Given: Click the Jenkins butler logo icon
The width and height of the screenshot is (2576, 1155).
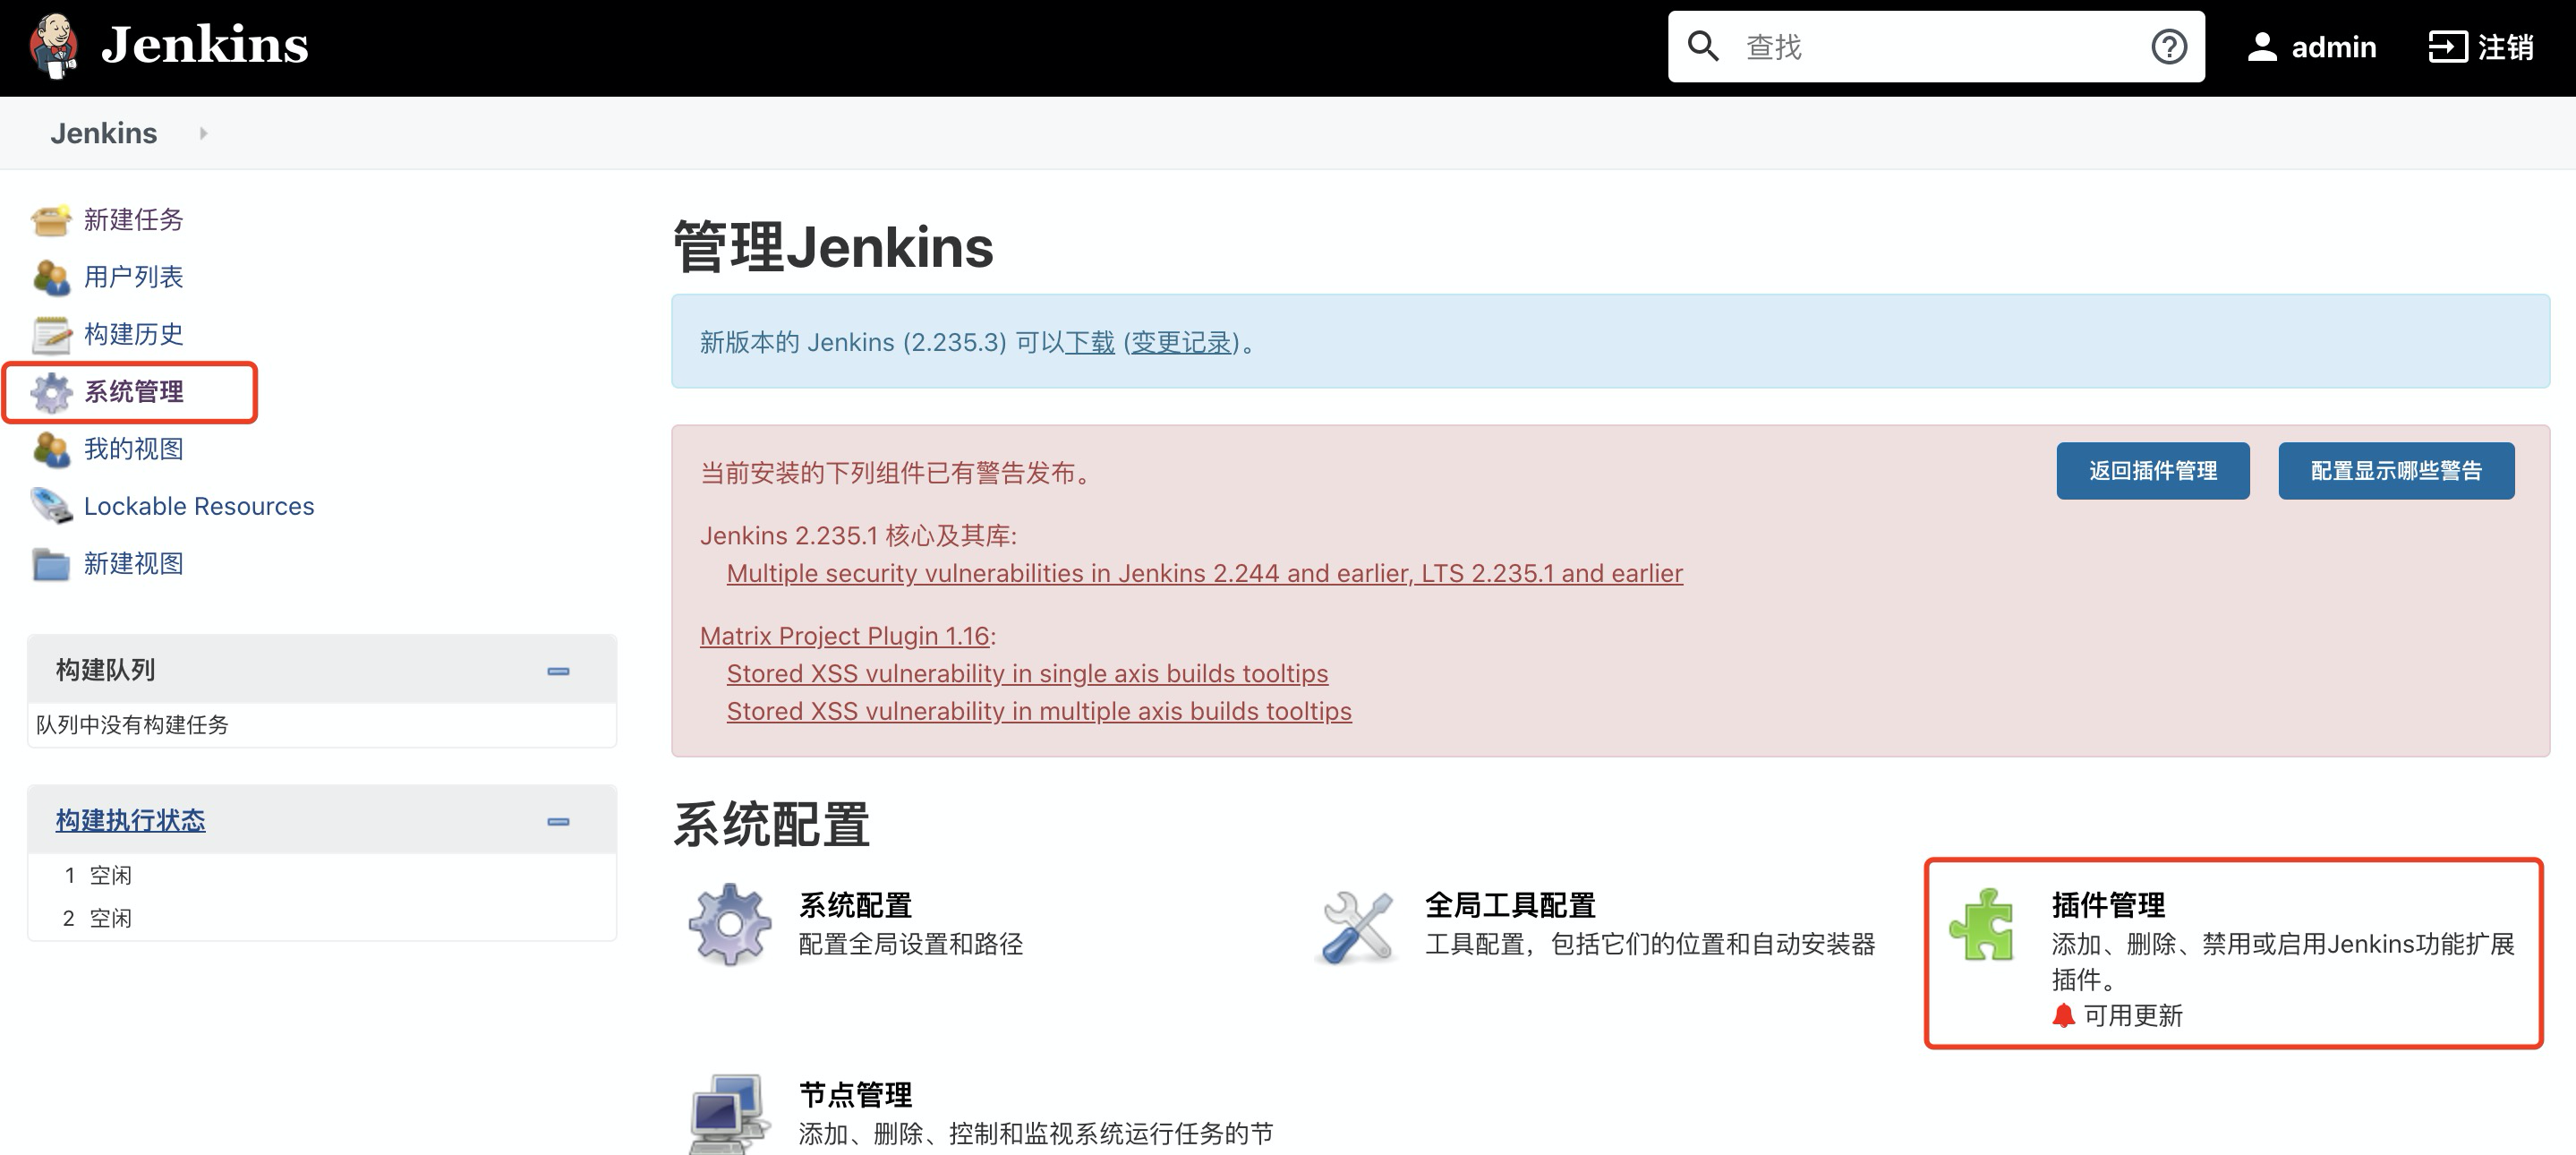Looking at the screenshot, I should click(x=54, y=46).
